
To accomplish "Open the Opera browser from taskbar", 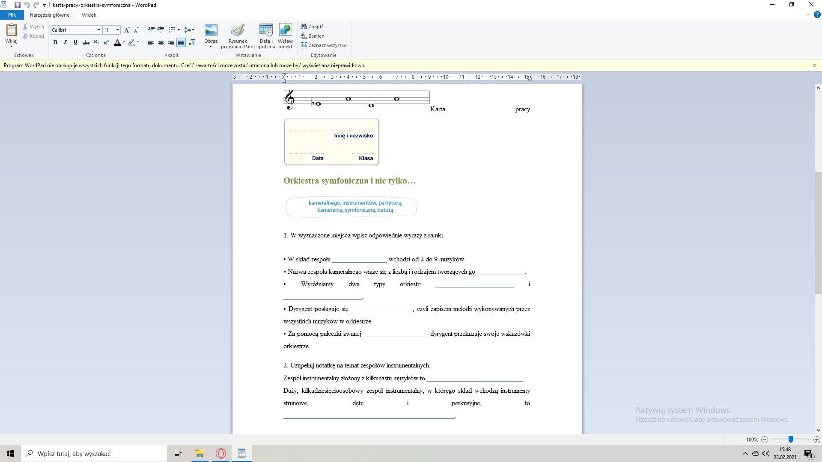I will [x=221, y=453].
